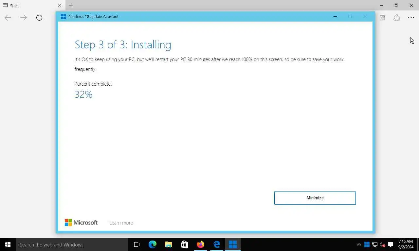
Task: Close the Edge browser window
Action: tap(411, 5)
